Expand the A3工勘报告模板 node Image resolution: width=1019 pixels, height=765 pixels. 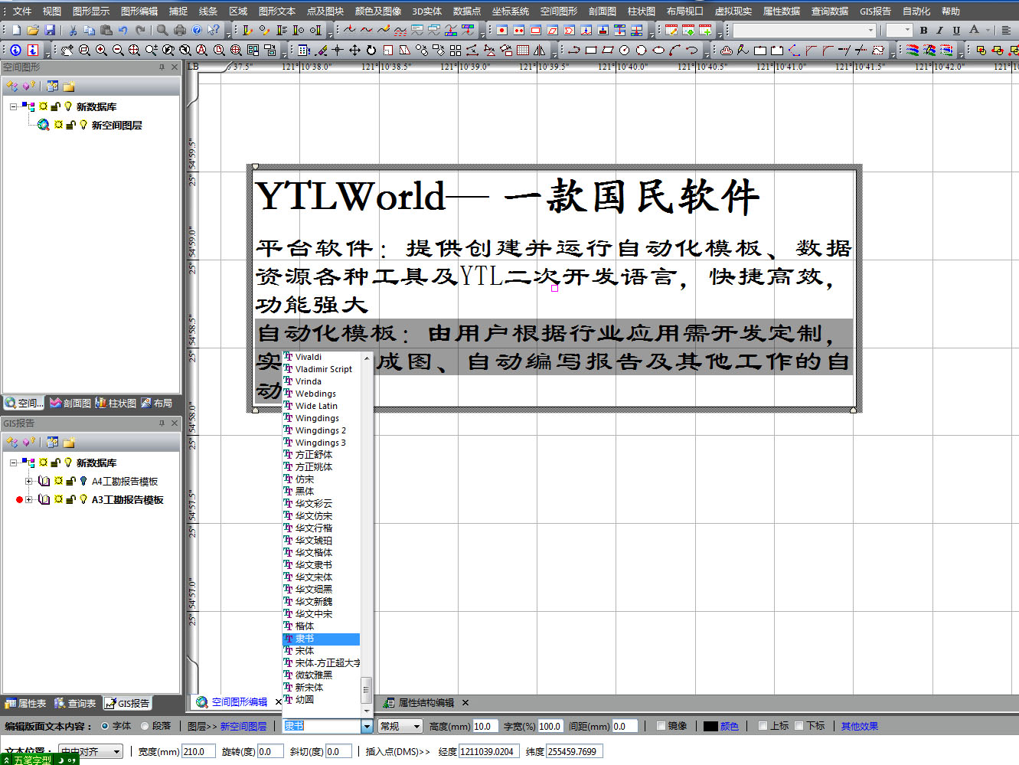(28, 499)
